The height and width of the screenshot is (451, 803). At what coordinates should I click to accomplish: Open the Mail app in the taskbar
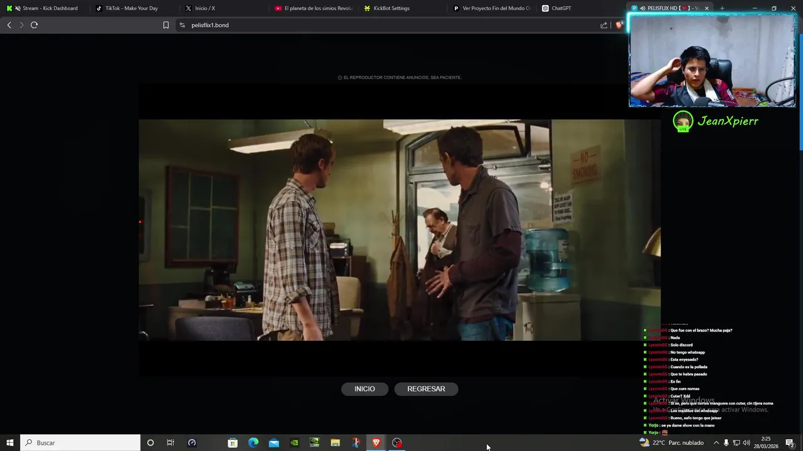point(274,443)
